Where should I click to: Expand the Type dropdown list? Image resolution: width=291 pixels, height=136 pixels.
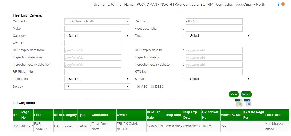coord(218,36)
